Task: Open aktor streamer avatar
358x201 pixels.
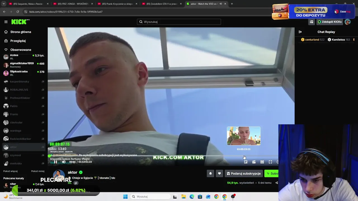Action: pyautogui.click(x=59, y=176)
